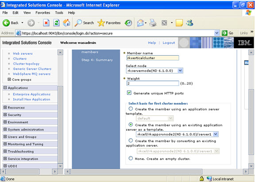Open the address bar dropdown arrow
Viewport: 255px width, 182px height.
tap(216, 33)
